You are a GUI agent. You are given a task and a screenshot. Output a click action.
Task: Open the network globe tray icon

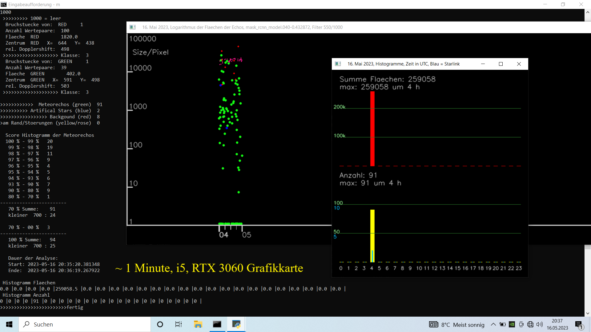(530, 324)
